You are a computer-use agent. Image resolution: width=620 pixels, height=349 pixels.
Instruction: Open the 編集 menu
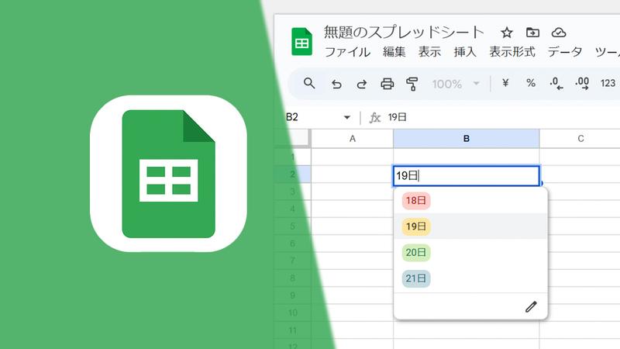point(394,52)
